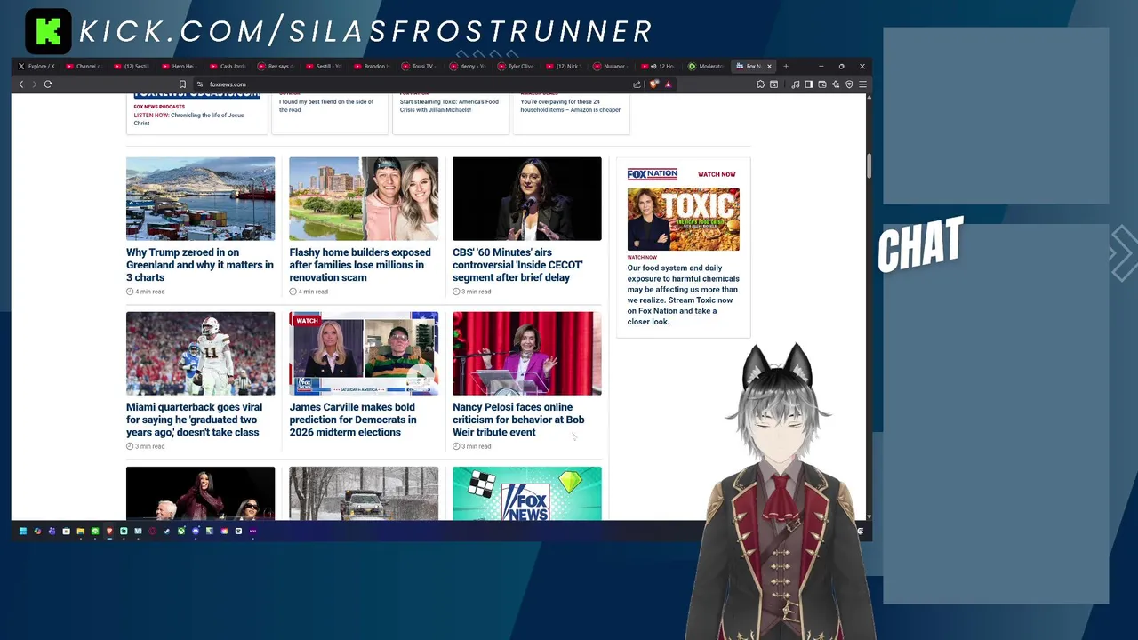This screenshot has width=1138, height=640.
Task: Open the media control music note icon
Action: point(795,84)
